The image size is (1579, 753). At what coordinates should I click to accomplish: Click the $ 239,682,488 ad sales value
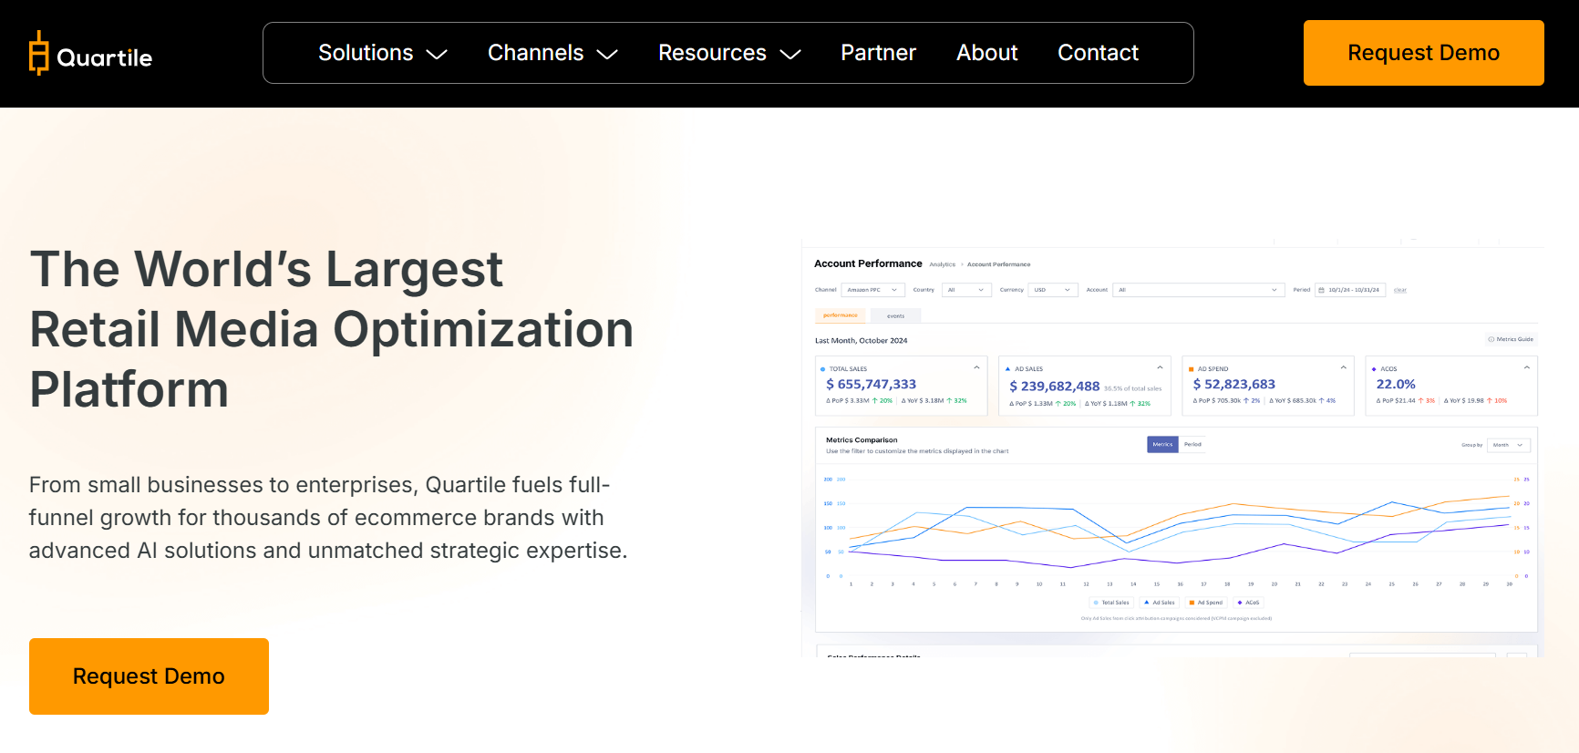tap(1055, 386)
